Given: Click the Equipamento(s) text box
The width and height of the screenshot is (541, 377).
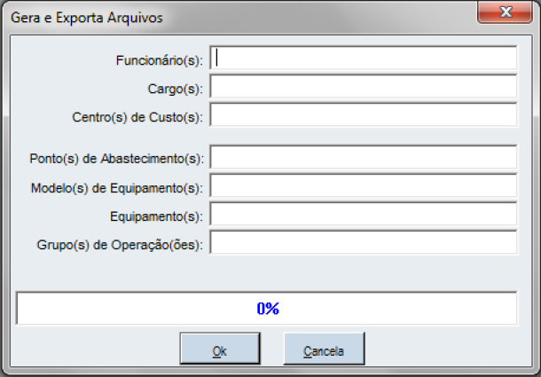Looking at the screenshot, I should (x=364, y=215).
